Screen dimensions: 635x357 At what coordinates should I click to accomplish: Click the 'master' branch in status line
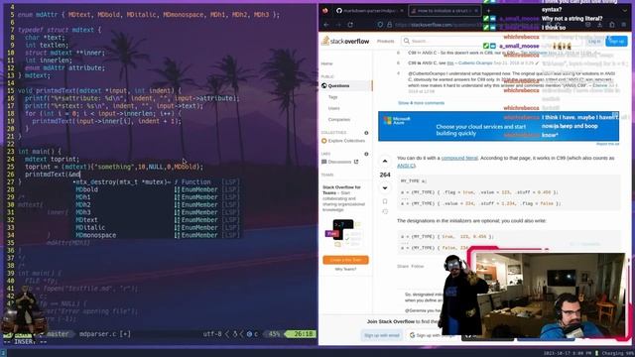(58, 334)
